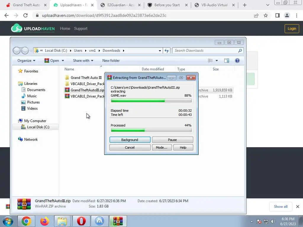Screen dimensions: 303x227
Task: Open Chrome from the taskbar
Action: pyautogui.click(x=26, y=221)
